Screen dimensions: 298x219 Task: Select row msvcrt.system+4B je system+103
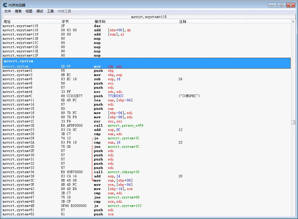tap(146, 206)
